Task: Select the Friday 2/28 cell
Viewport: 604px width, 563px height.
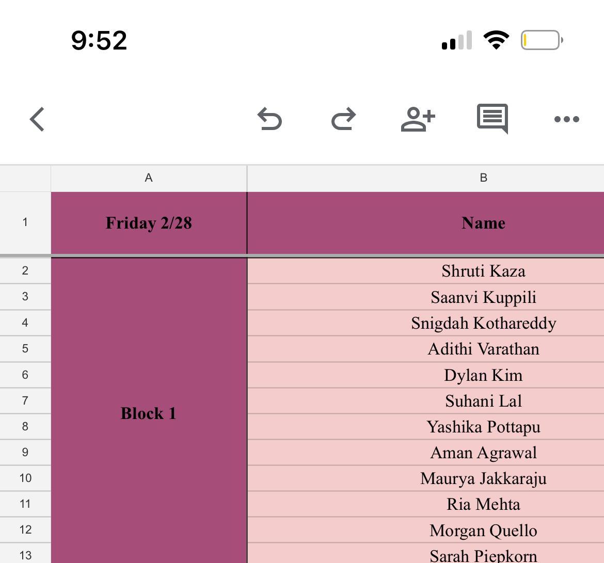Action: pyautogui.click(x=149, y=223)
